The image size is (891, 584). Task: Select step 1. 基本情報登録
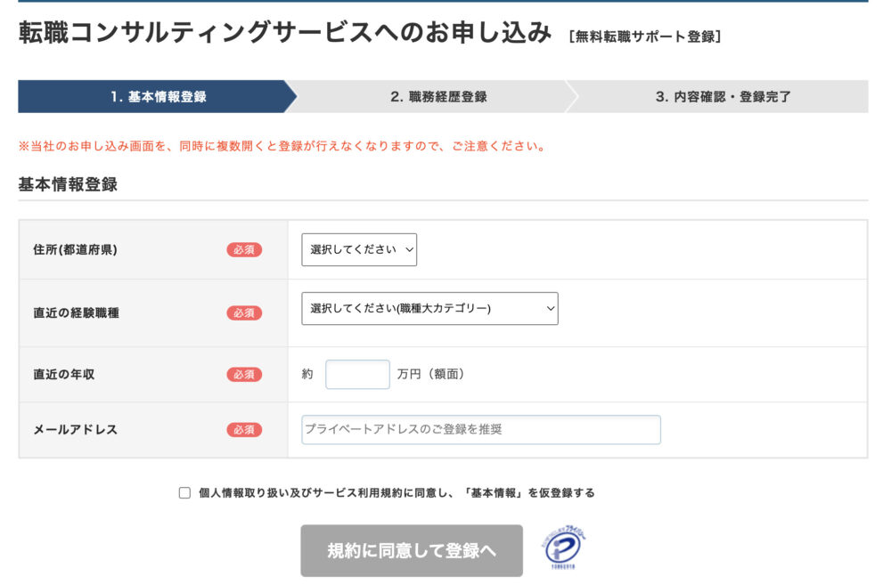pos(158,96)
